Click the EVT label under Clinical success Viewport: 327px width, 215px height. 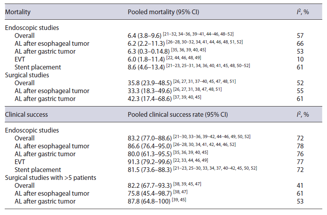20,162
